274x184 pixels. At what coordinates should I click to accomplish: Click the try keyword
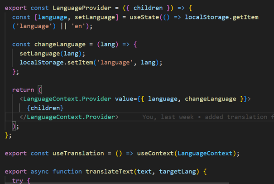tap(17, 181)
